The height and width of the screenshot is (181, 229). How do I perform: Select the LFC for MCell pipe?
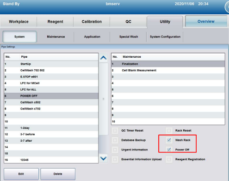coord(51,83)
